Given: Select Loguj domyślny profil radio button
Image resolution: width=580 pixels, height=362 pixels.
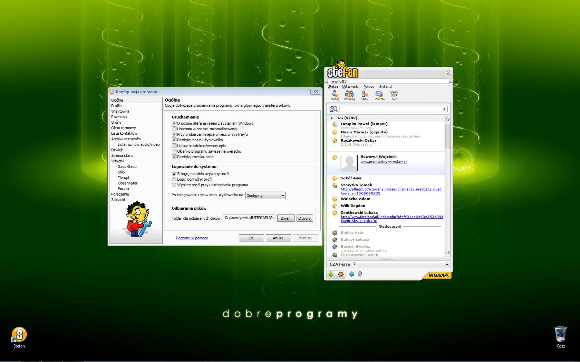Looking at the screenshot, I should click(x=174, y=179).
